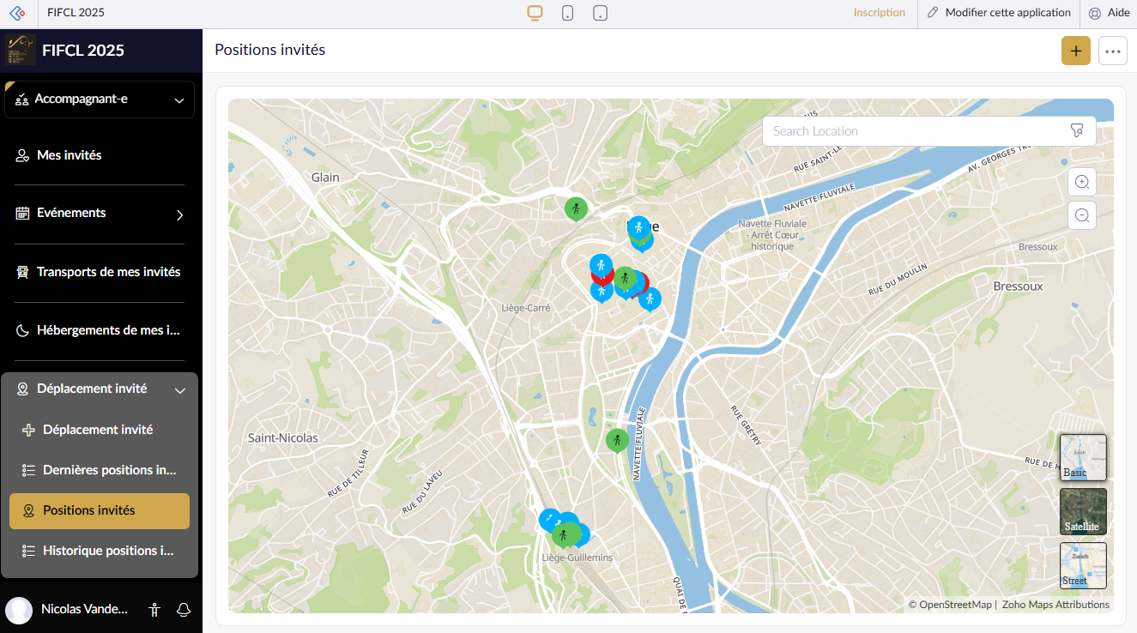Switch preview to desktop device icon
Image resolution: width=1137 pixels, height=633 pixels.
point(535,13)
